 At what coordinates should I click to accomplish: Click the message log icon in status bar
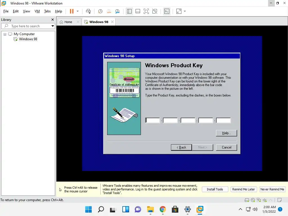pyautogui.click(x=280, y=200)
